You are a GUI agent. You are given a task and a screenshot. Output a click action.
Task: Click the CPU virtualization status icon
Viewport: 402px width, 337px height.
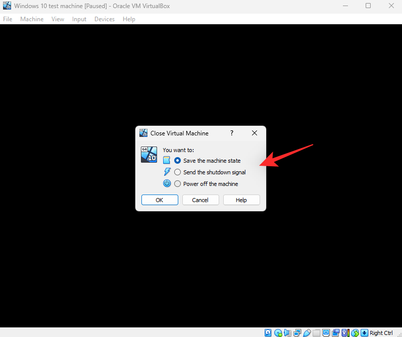click(345, 332)
